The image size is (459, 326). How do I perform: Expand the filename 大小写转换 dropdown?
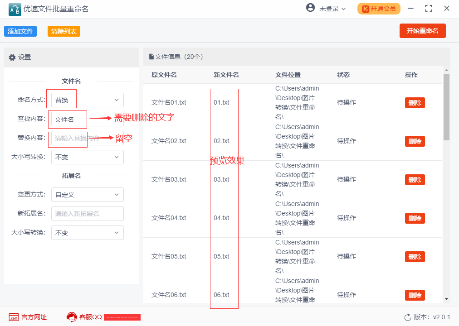coord(87,157)
